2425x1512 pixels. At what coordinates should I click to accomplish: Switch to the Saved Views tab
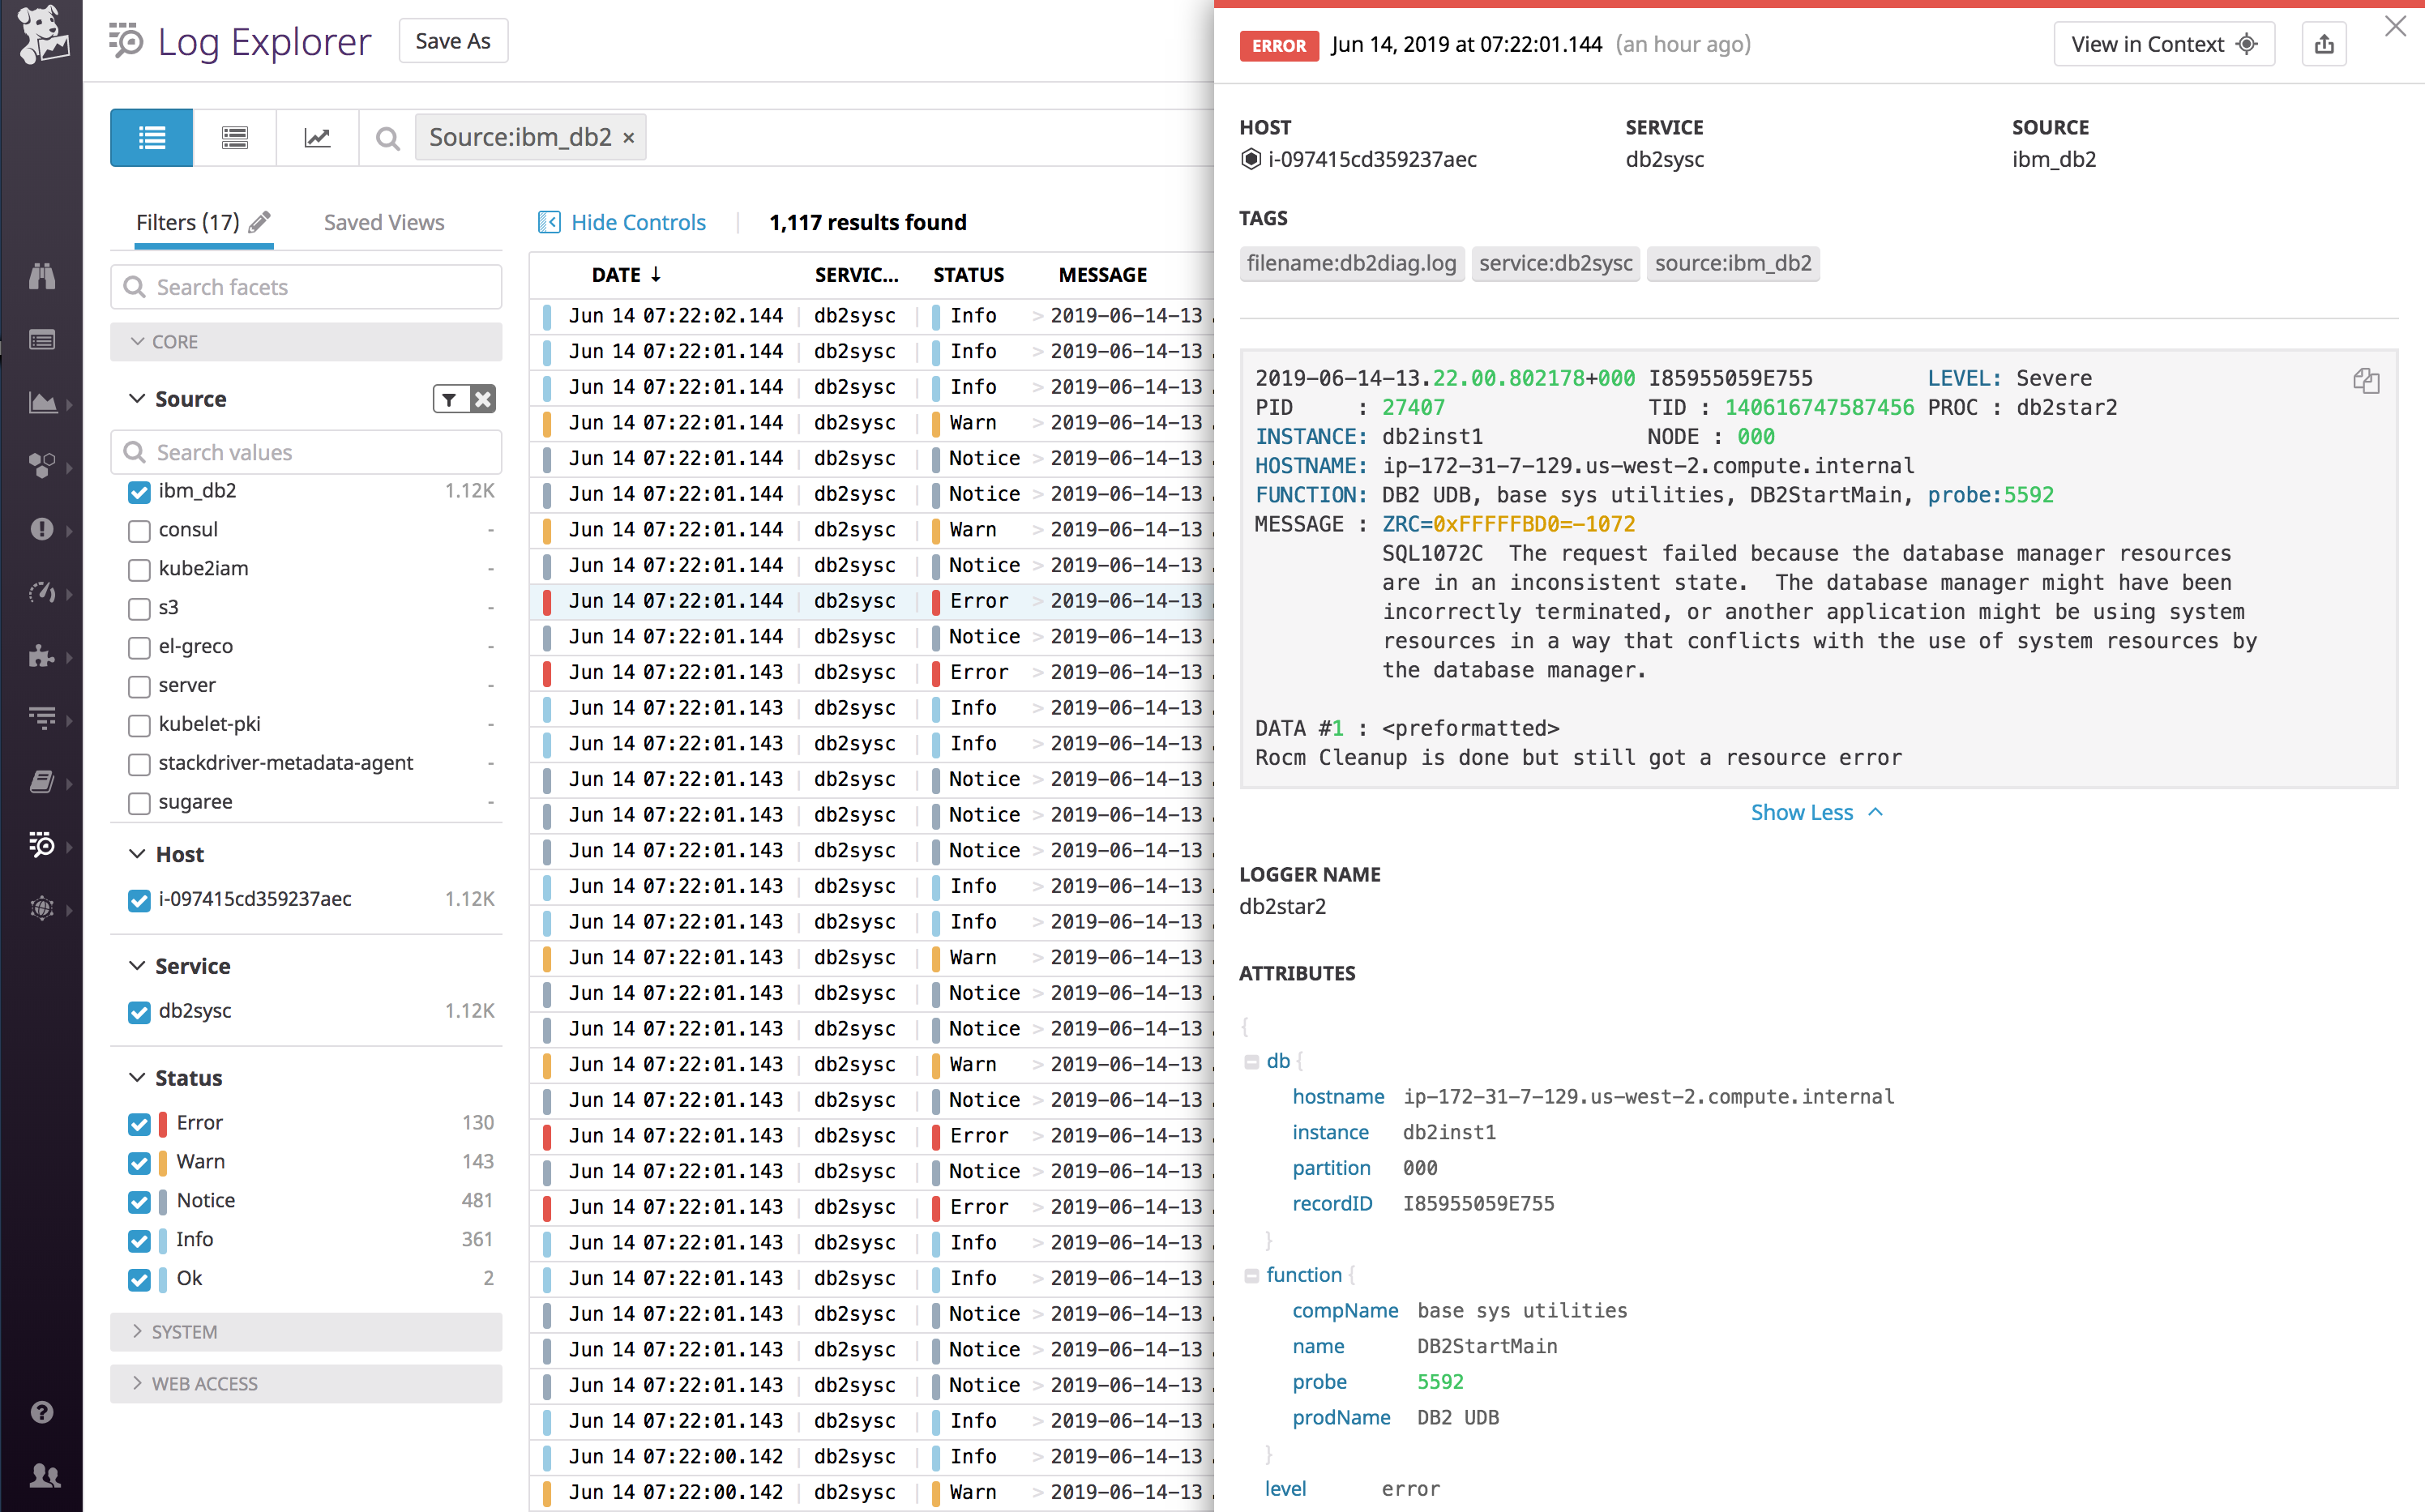click(x=384, y=222)
